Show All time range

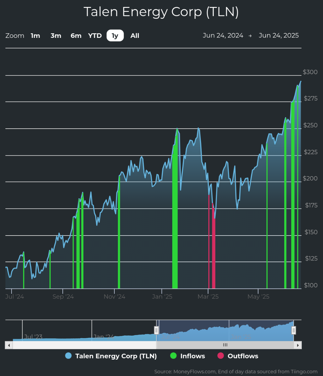135,36
